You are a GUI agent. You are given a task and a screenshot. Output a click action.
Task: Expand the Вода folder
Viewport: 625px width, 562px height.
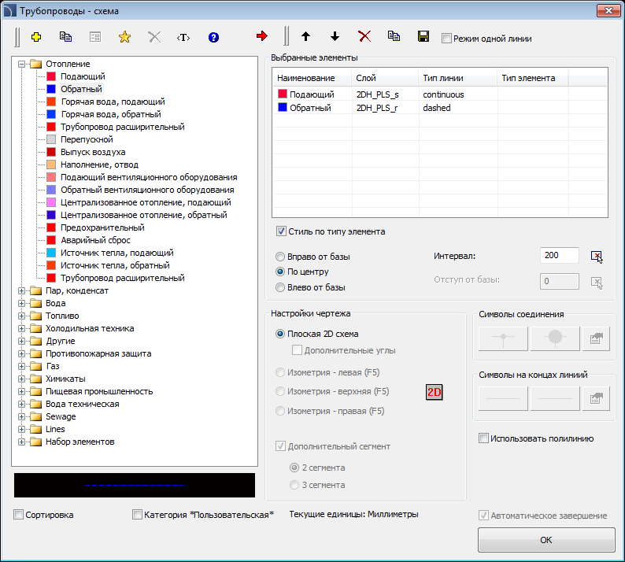[x=21, y=303]
